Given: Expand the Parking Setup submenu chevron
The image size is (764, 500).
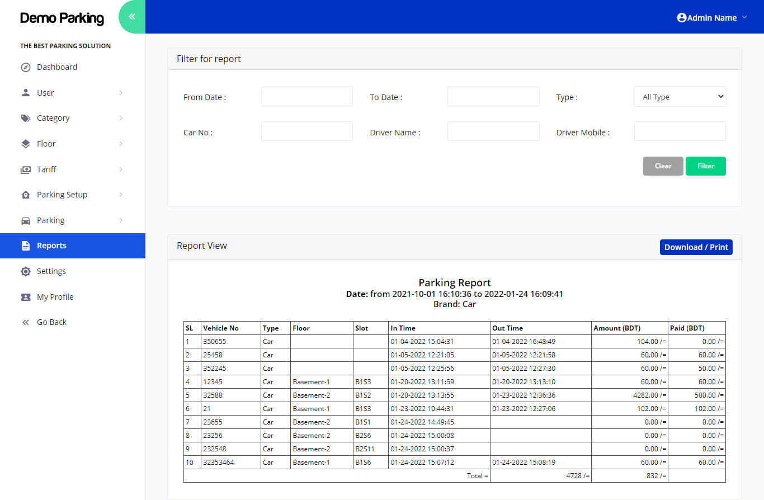Looking at the screenshot, I should (121, 195).
